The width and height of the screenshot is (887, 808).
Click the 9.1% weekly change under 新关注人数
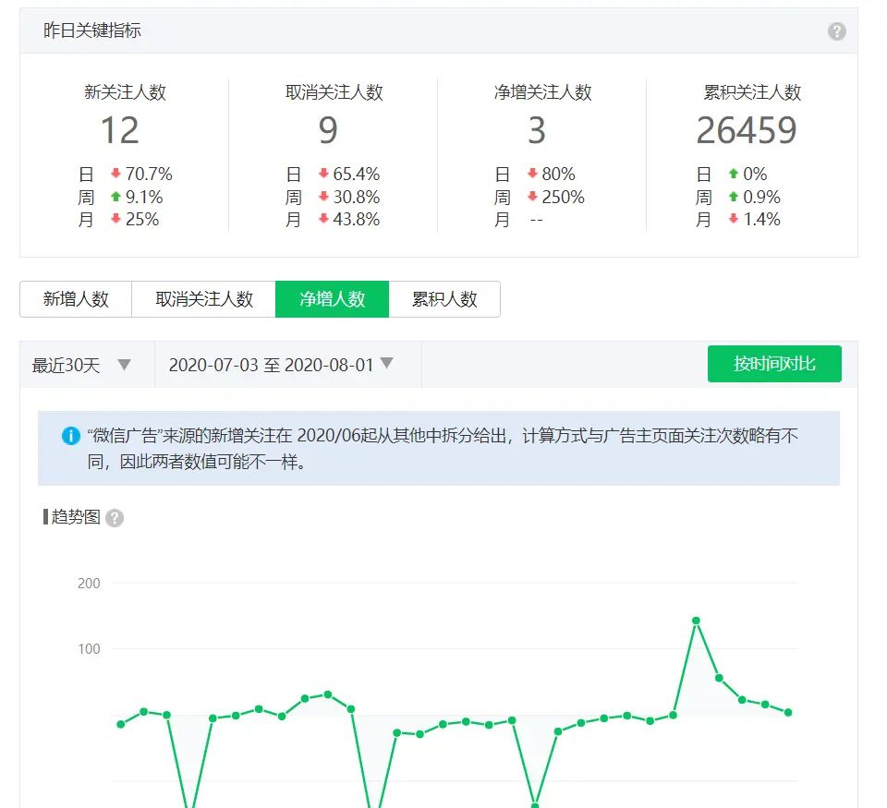(144, 197)
